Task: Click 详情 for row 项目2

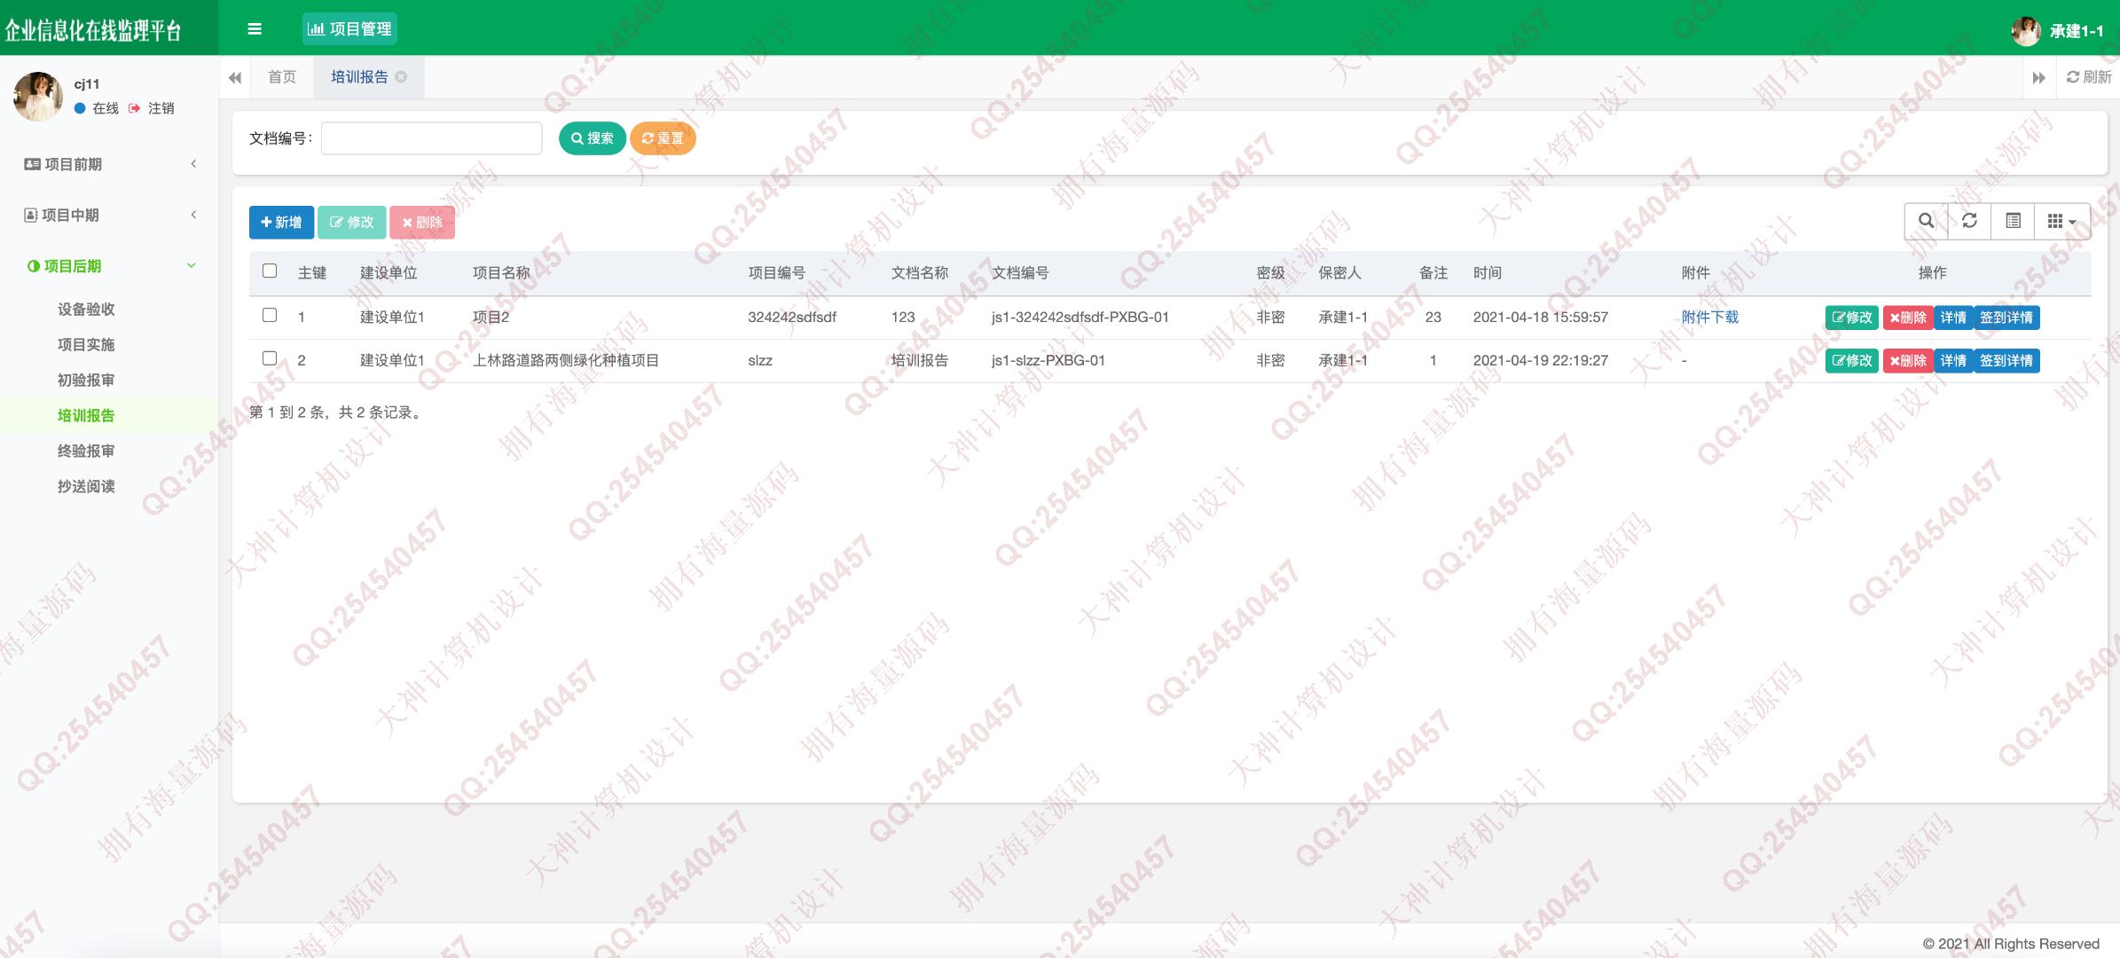Action: pyautogui.click(x=1953, y=318)
